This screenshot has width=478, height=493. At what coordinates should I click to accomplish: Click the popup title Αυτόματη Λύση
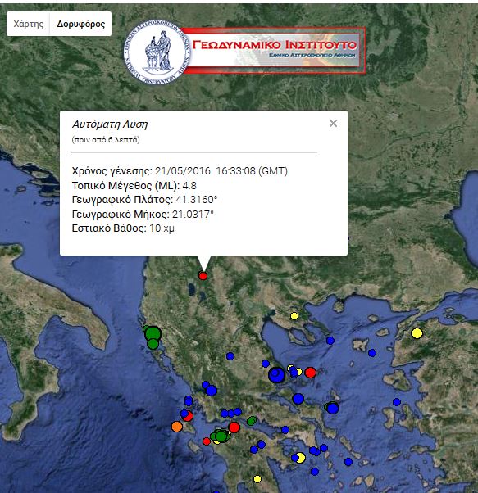pyautogui.click(x=110, y=124)
